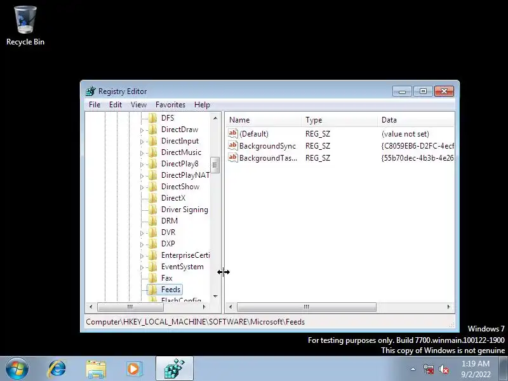508x381 pixels.
Task: Open the File menu
Action: pyautogui.click(x=95, y=105)
